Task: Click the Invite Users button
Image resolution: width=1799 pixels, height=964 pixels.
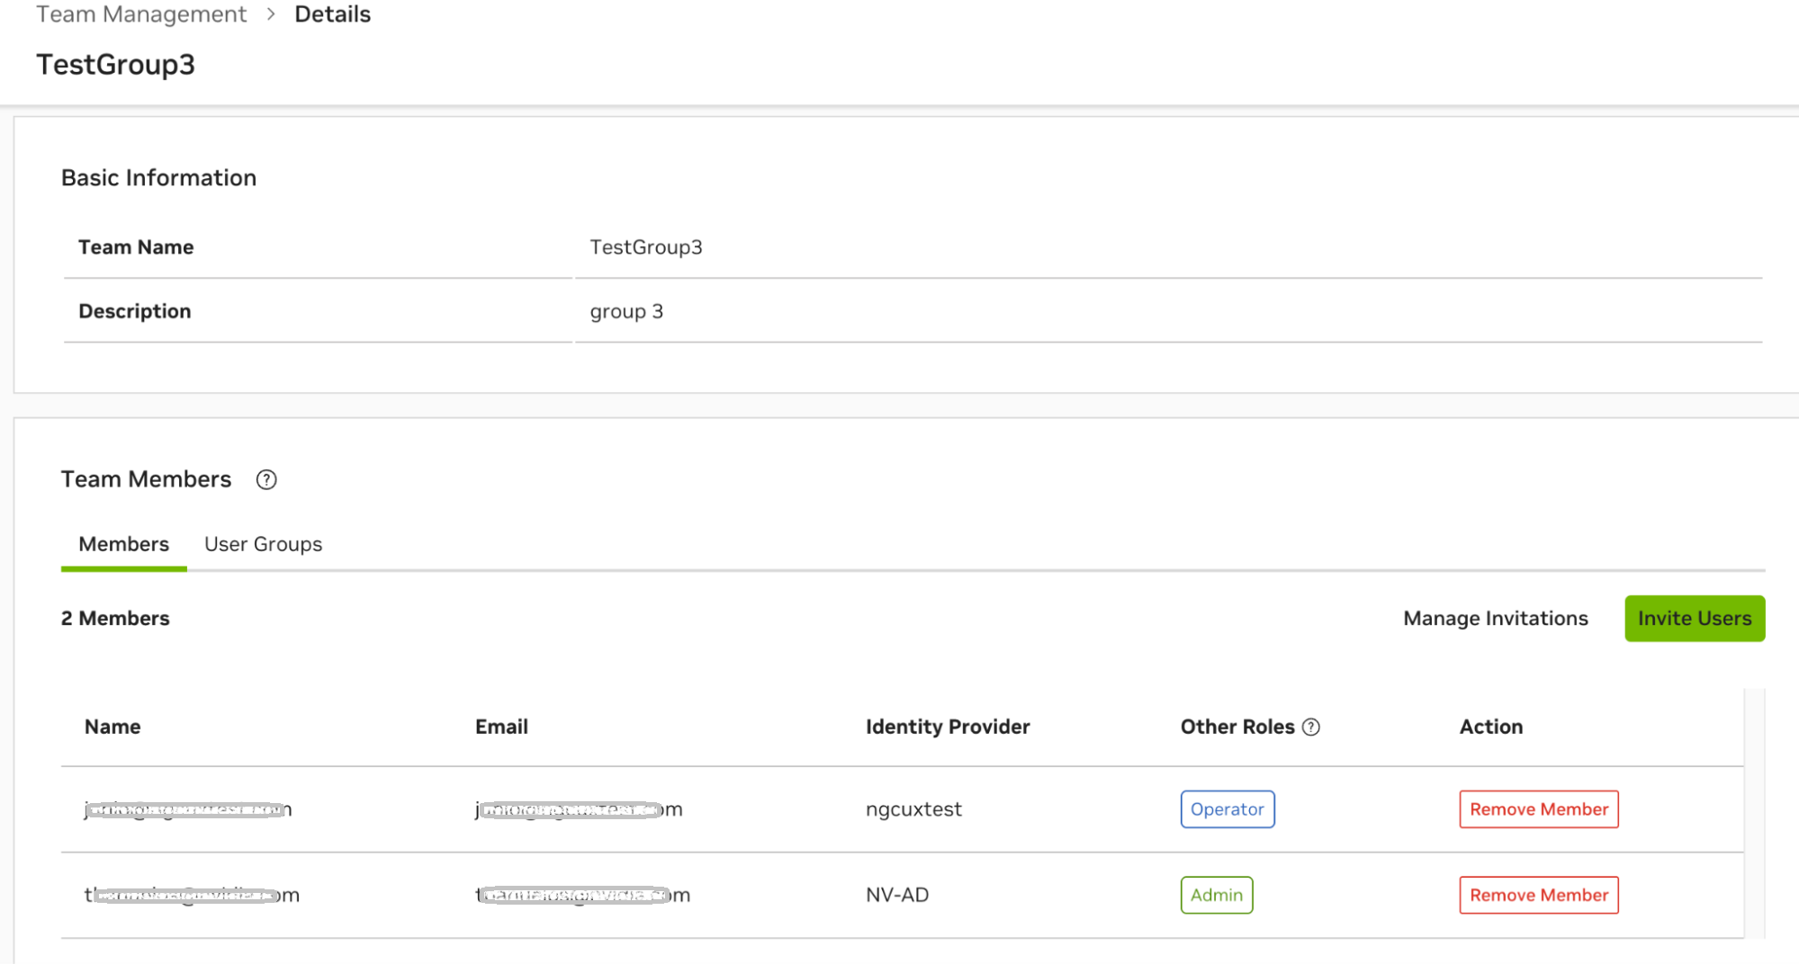Action: point(1694,618)
